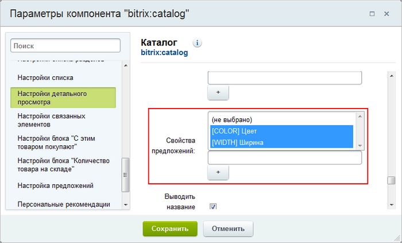Viewport: 402px width, 243px height.
Task: Click the info icon next to Каталог
Action: tap(197, 43)
